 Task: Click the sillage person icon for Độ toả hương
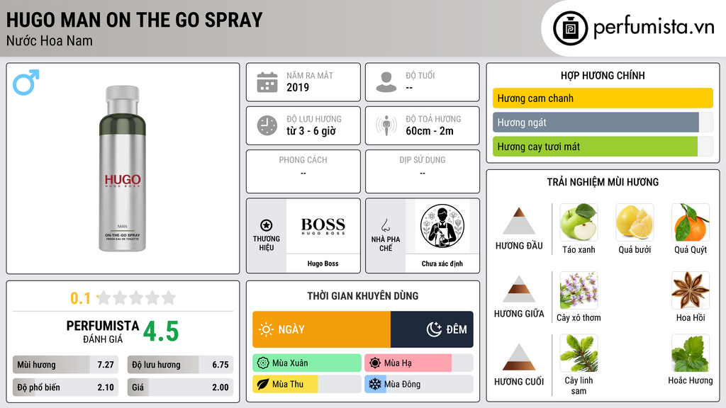pos(386,125)
